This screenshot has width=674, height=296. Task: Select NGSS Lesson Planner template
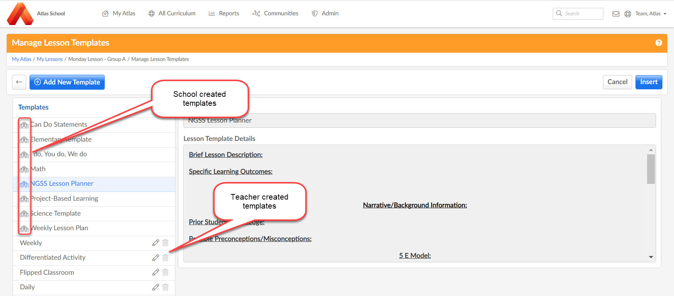coord(94,184)
